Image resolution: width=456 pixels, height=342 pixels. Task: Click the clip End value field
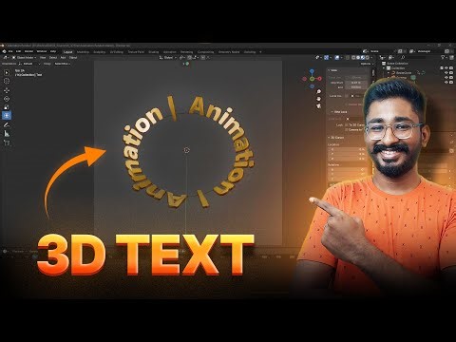pyautogui.click(x=356, y=87)
